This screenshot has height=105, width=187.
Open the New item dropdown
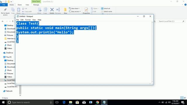tap(74, 8)
